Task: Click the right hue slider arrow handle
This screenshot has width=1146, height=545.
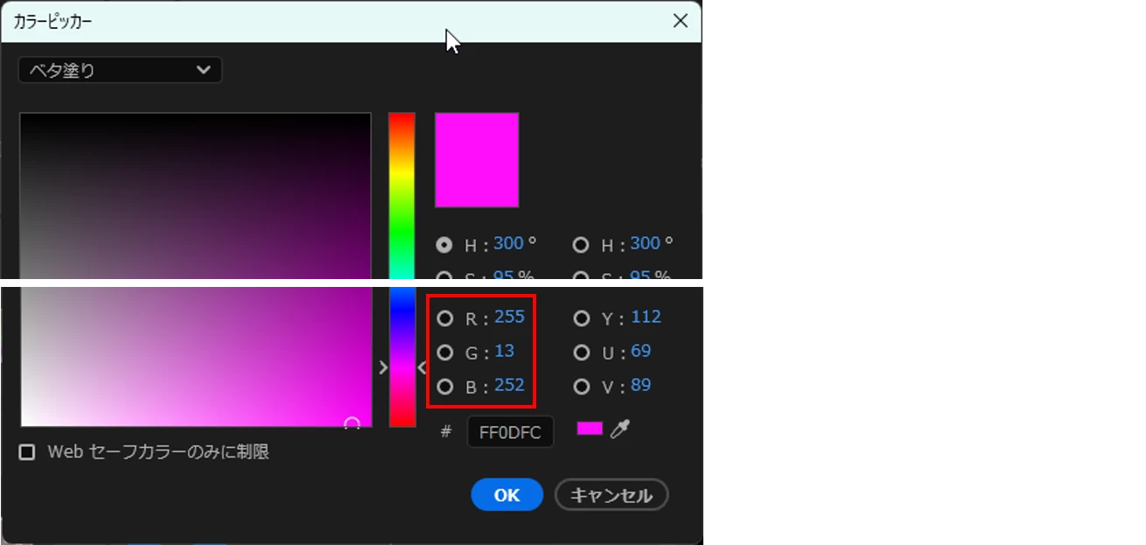Action: 422,367
